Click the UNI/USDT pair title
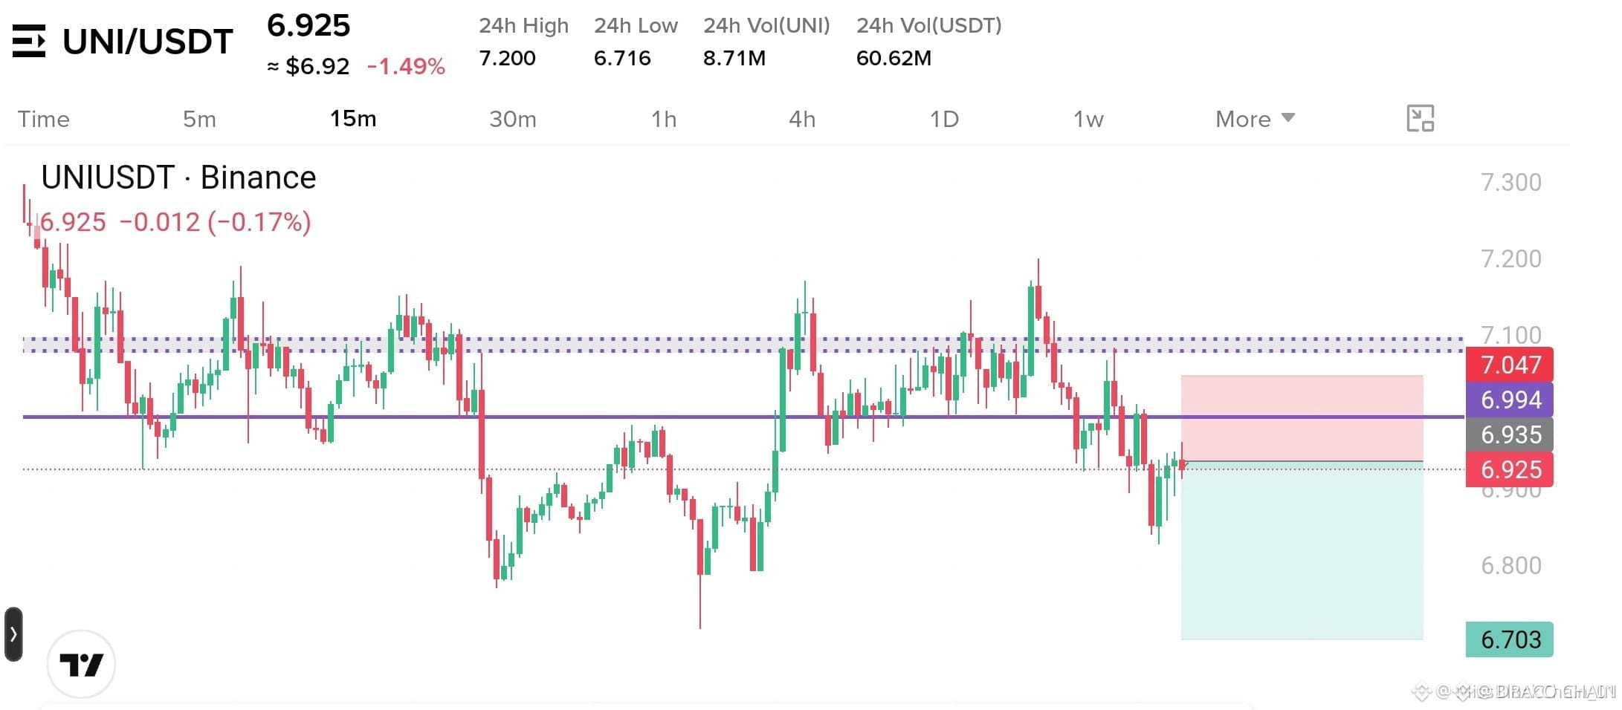1622x710 pixels. click(x=148, y=42)
